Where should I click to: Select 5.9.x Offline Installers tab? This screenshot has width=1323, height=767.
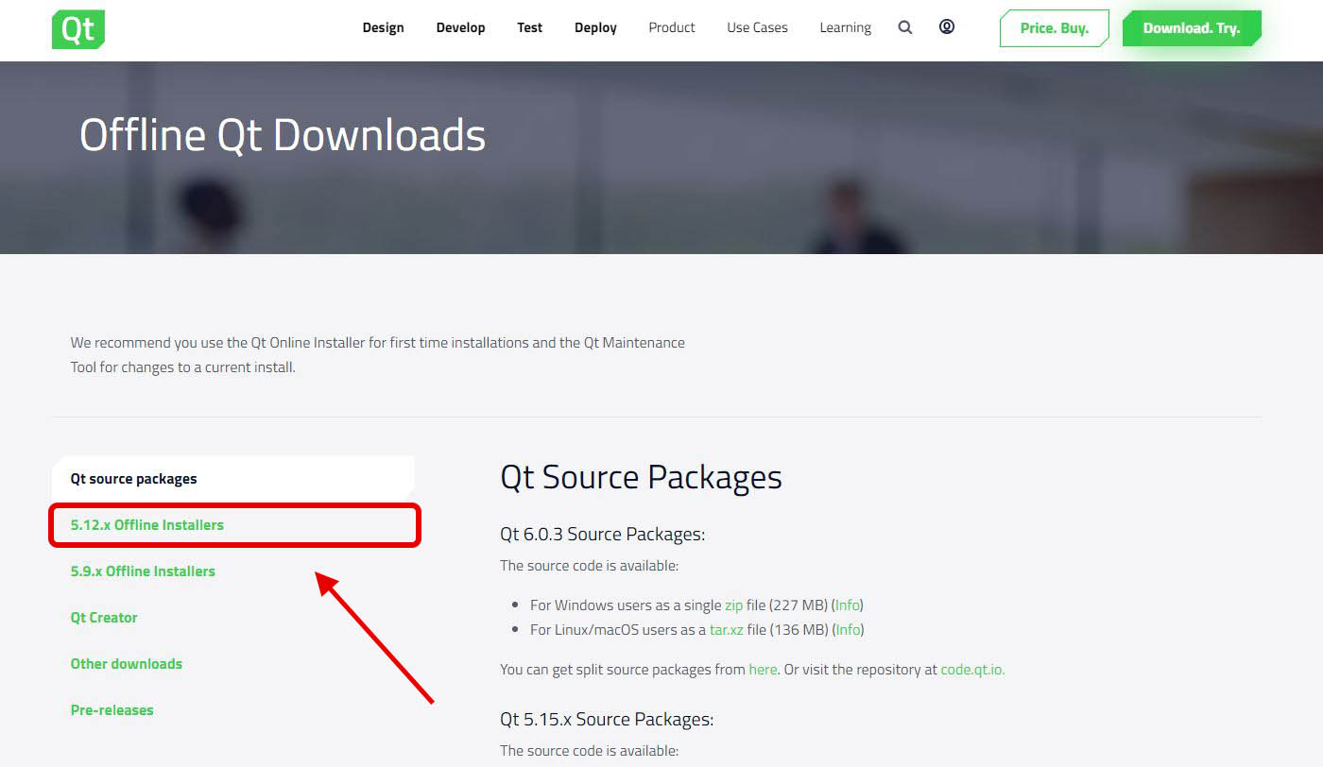pyautogui.click(x=143, y=571)
